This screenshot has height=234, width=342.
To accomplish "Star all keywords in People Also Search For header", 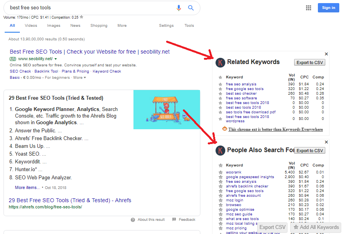I will coord(221,165).
